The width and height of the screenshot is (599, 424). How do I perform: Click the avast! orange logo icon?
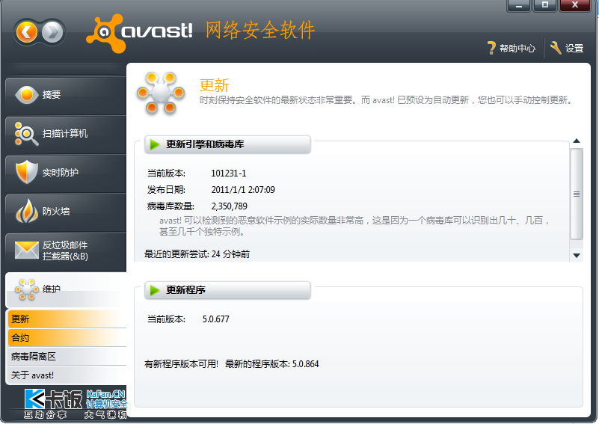106,33
